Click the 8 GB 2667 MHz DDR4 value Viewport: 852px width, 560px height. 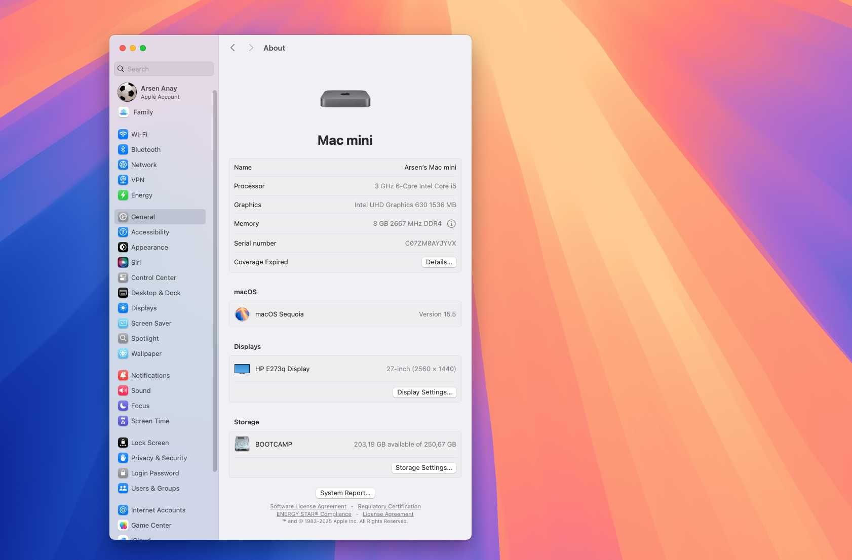tap(407, 223)
